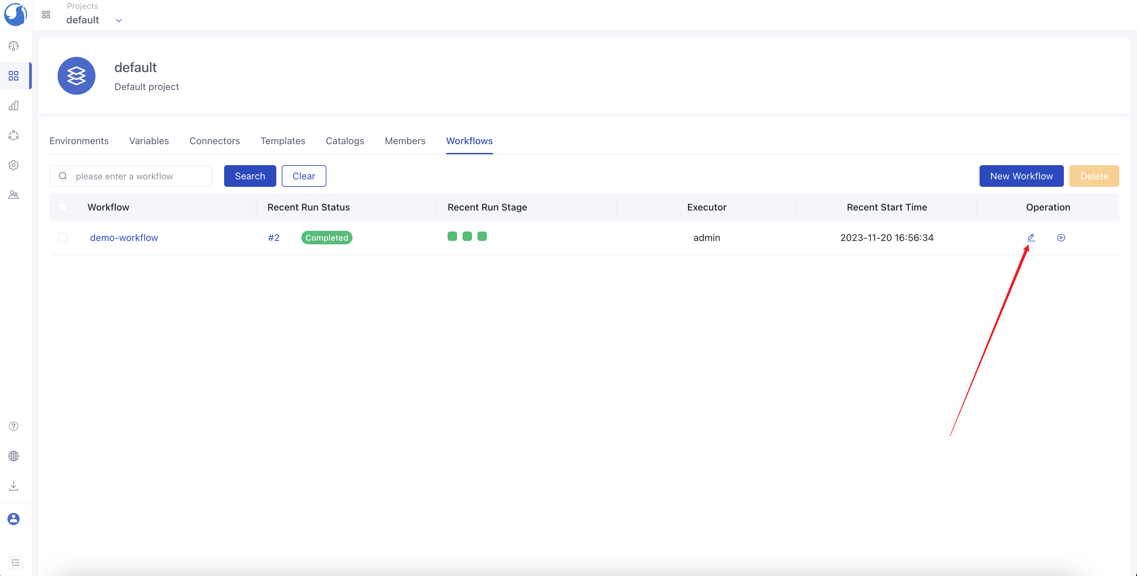This screenshot has height=576, width=1137.
Task: Click the Delete button
Action: 1094,176
